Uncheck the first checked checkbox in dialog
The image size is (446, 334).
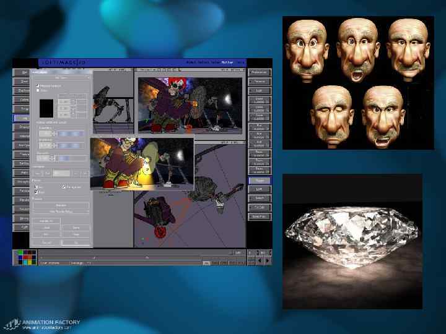[37, 85]
